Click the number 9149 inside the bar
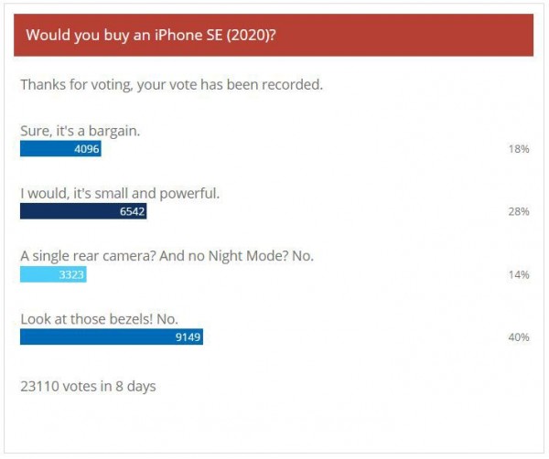Screen dimensions: 549x459 click(x=188, y=337)
